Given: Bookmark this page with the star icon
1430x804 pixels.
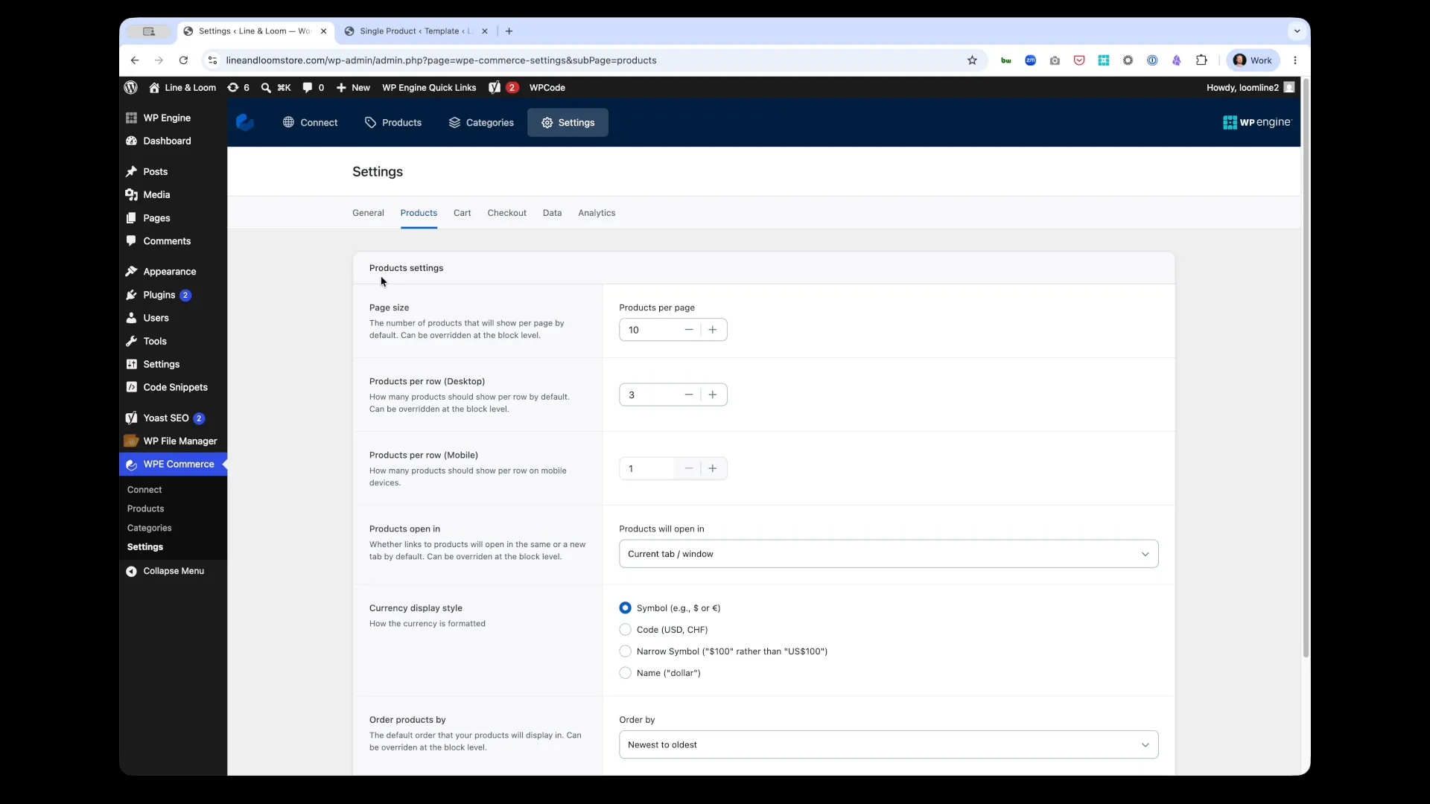Looking at the screenshot, I should click(x=972, y=60).
